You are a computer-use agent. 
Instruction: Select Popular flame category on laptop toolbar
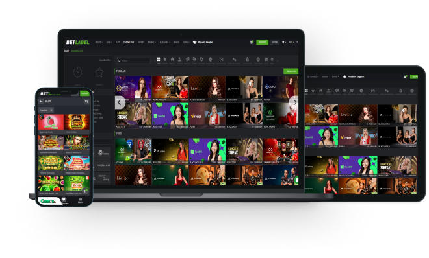coord(172,59)
